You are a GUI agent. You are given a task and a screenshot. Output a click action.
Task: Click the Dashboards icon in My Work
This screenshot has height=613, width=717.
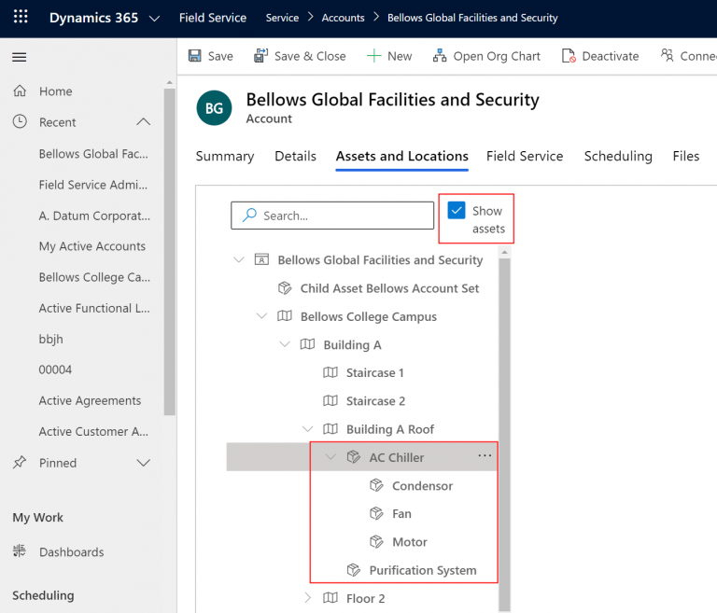[20, 550]
